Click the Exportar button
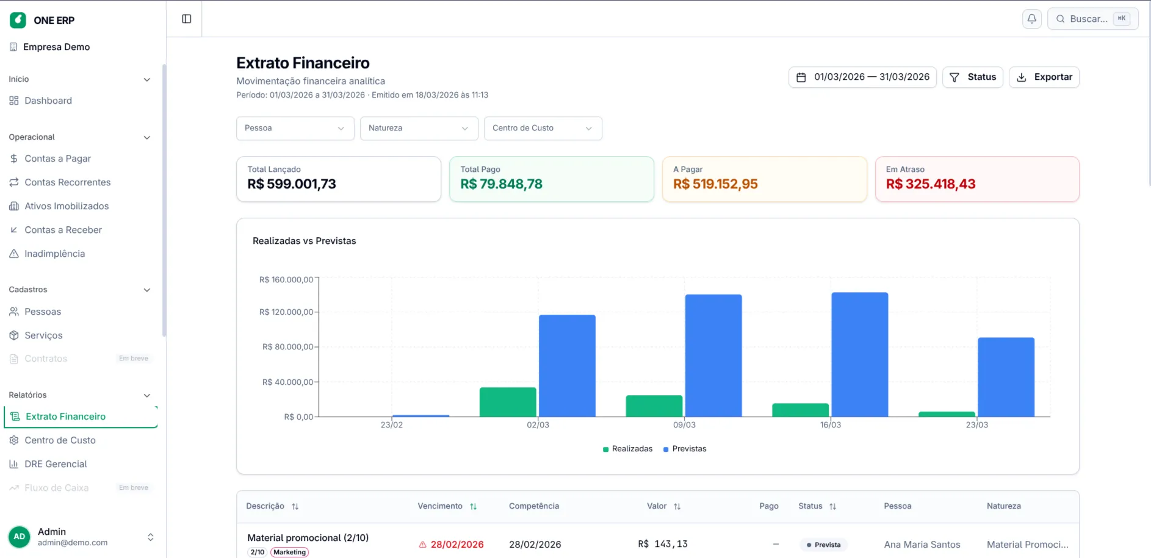 pyautogui.click(x=1044, y=77)
